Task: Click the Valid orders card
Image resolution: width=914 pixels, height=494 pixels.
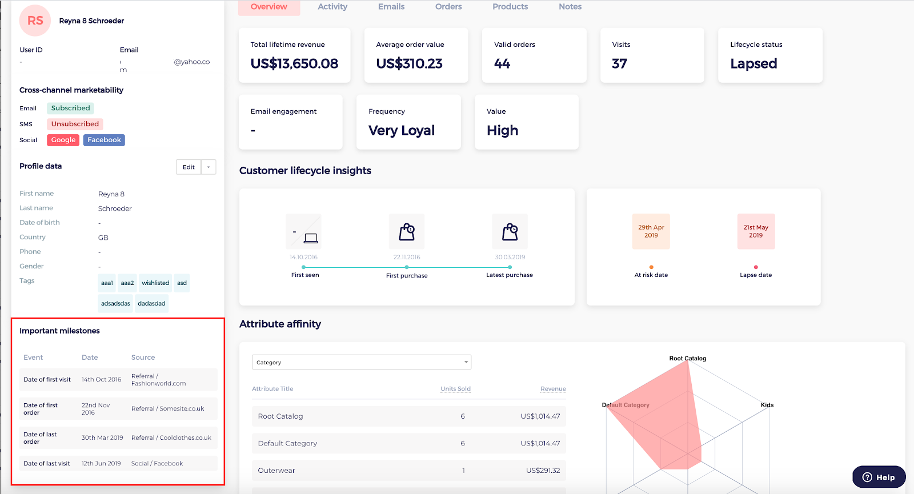Action: point(534,55)
